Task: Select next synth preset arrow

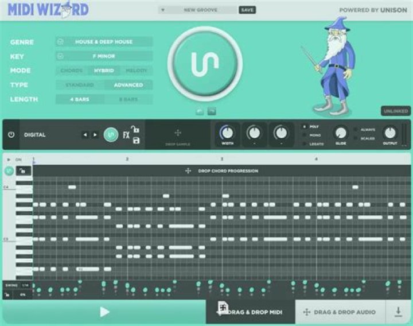Action: [x=95, y=135]
